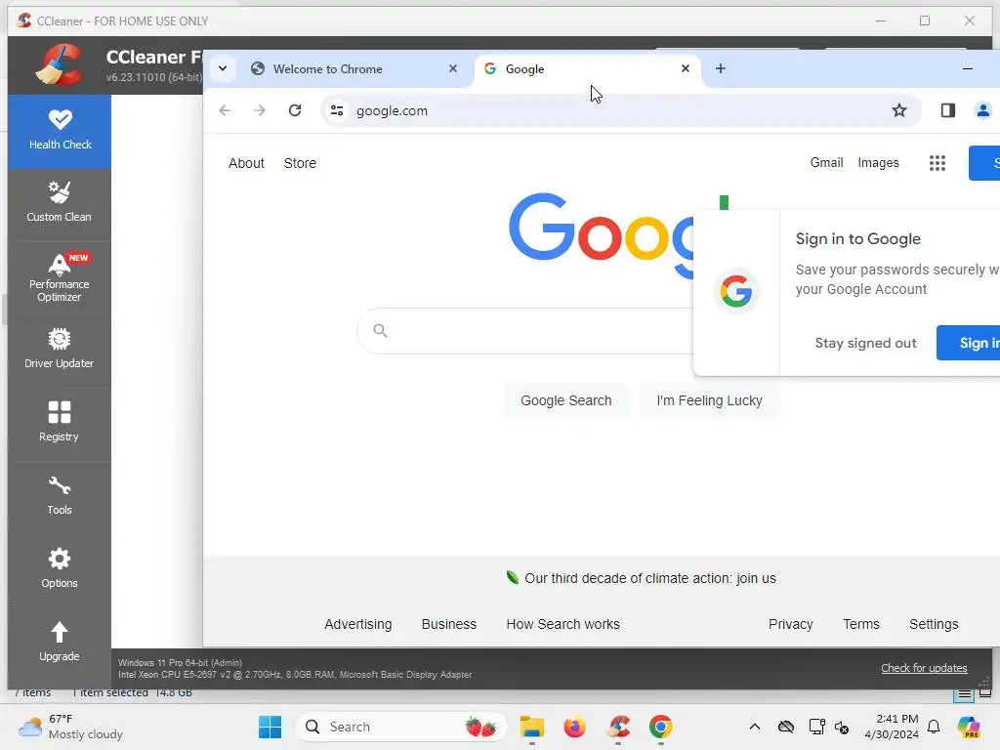
Task: Open network icon in system tray
Action: pos(816,727)
